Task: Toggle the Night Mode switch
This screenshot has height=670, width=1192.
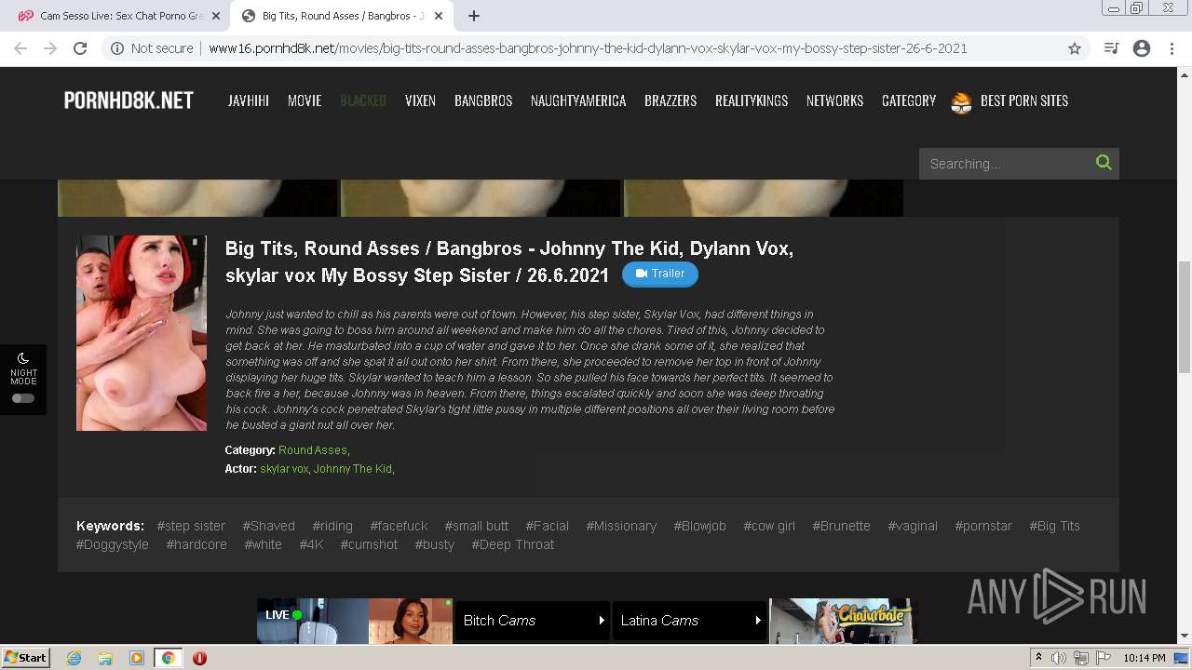Action: [23, 398]
